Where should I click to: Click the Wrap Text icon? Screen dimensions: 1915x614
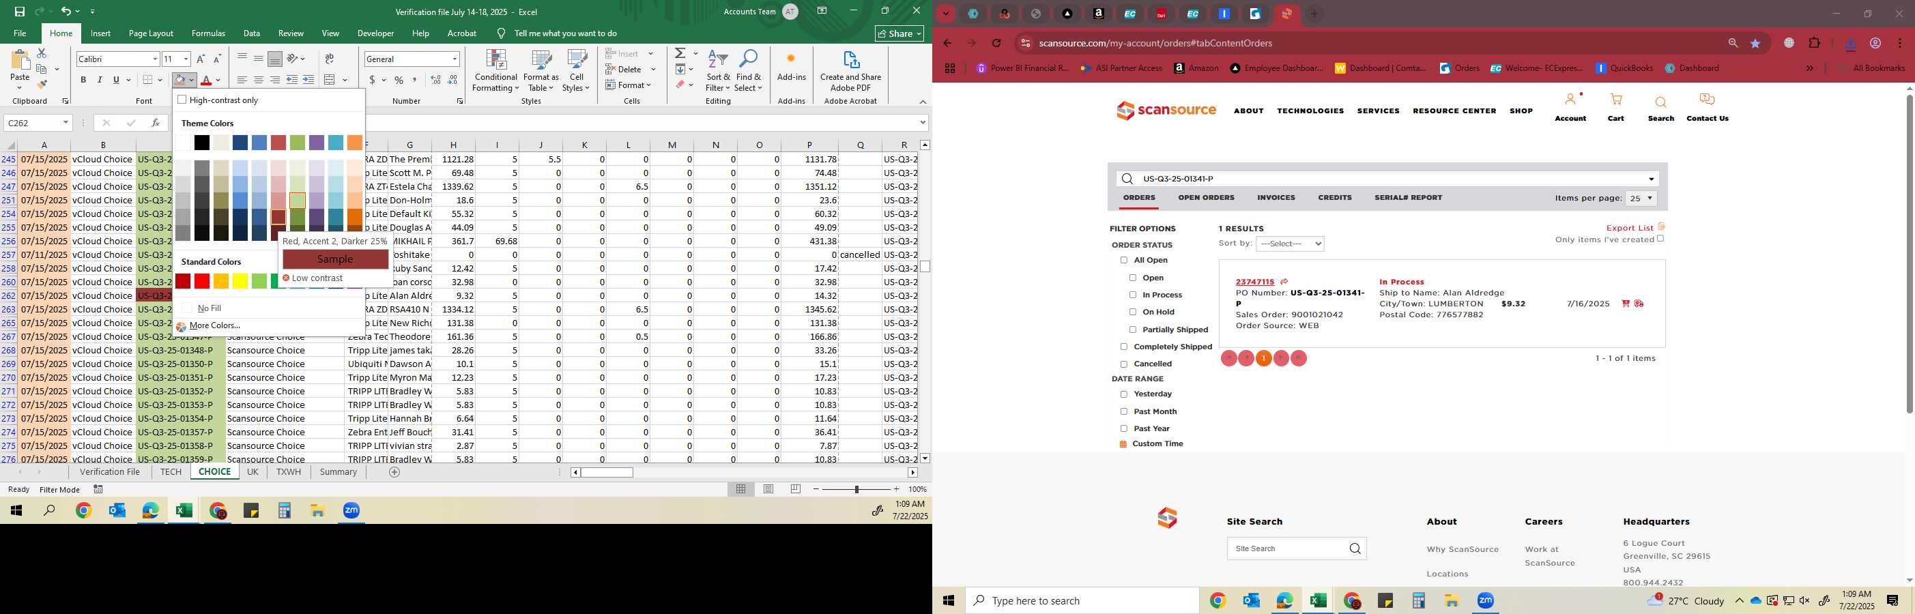[330, 59]
